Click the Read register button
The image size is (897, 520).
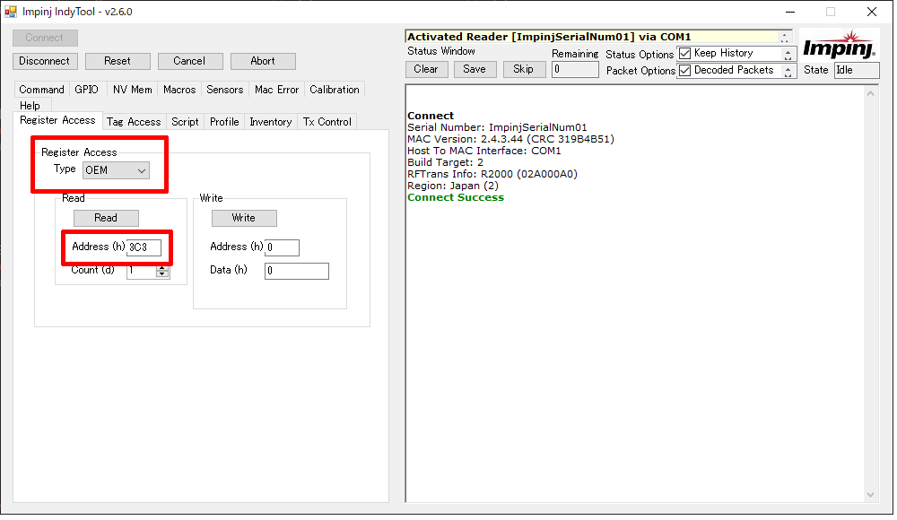tap(106, 218)
